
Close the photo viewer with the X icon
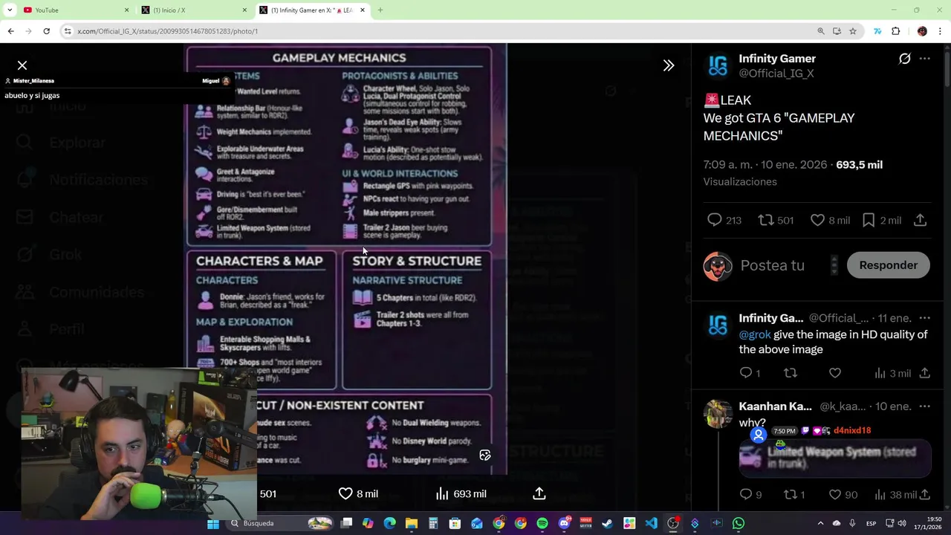pyautogui.click(x=22, y=65)
